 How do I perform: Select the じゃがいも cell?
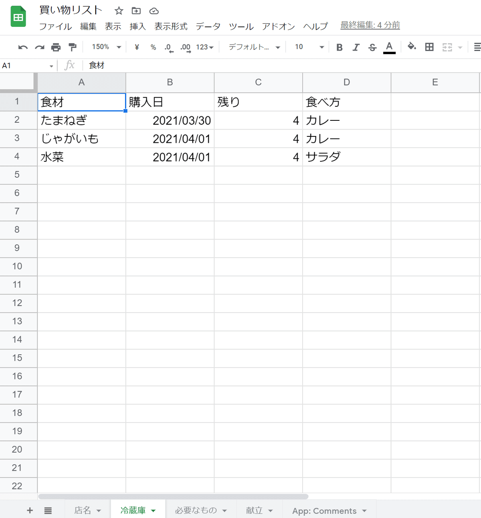(82, 138)
